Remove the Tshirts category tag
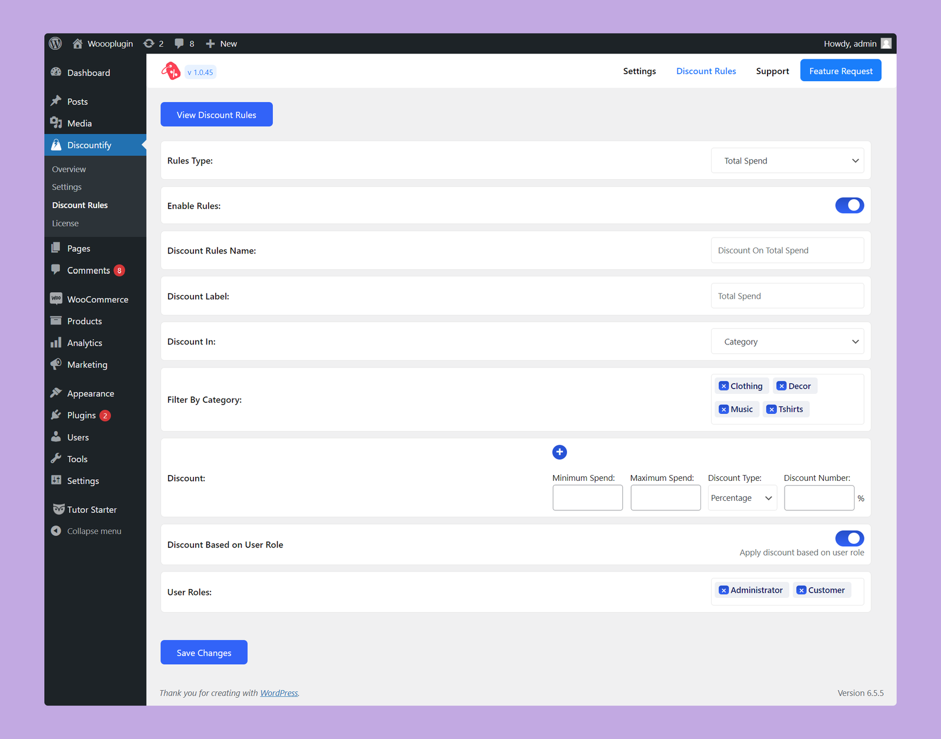Image resolution: width=941 pixels, height=739 pixels. click(772, 409)
